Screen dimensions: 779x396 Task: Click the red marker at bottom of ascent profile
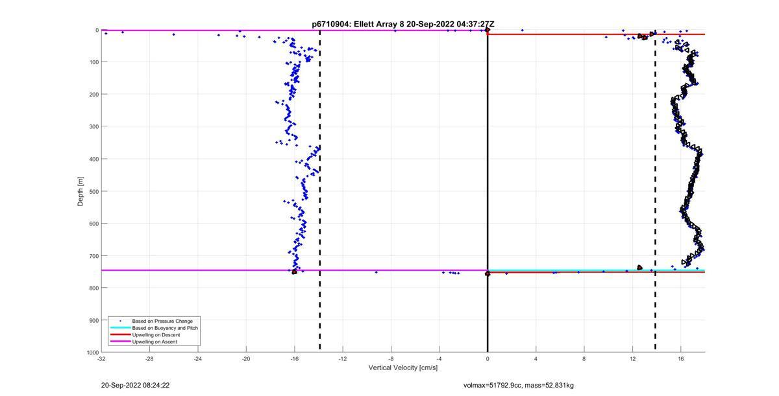294,272
